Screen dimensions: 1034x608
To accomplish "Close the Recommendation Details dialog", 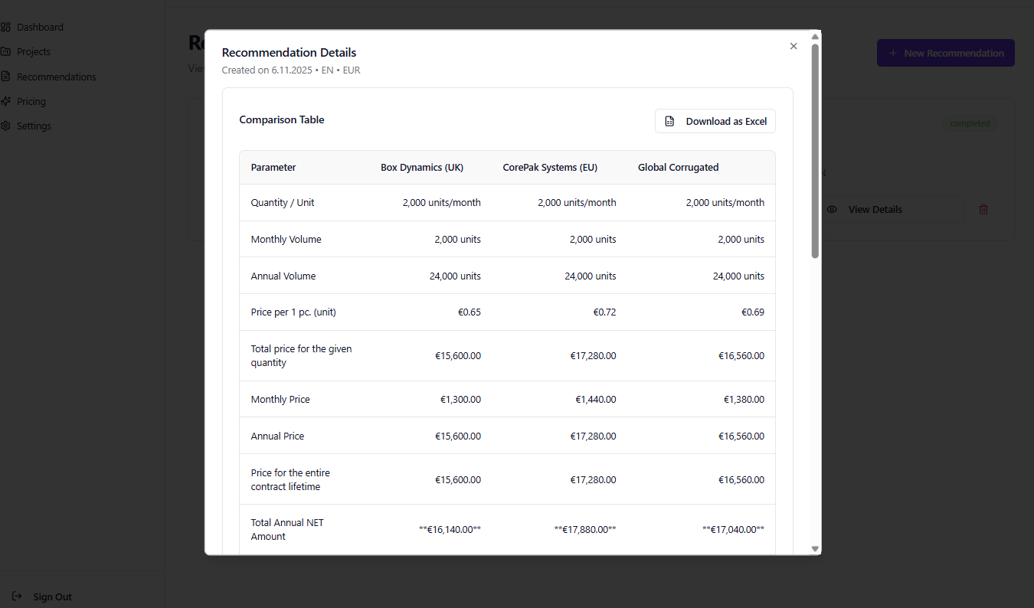I will [x=793, y=46].
